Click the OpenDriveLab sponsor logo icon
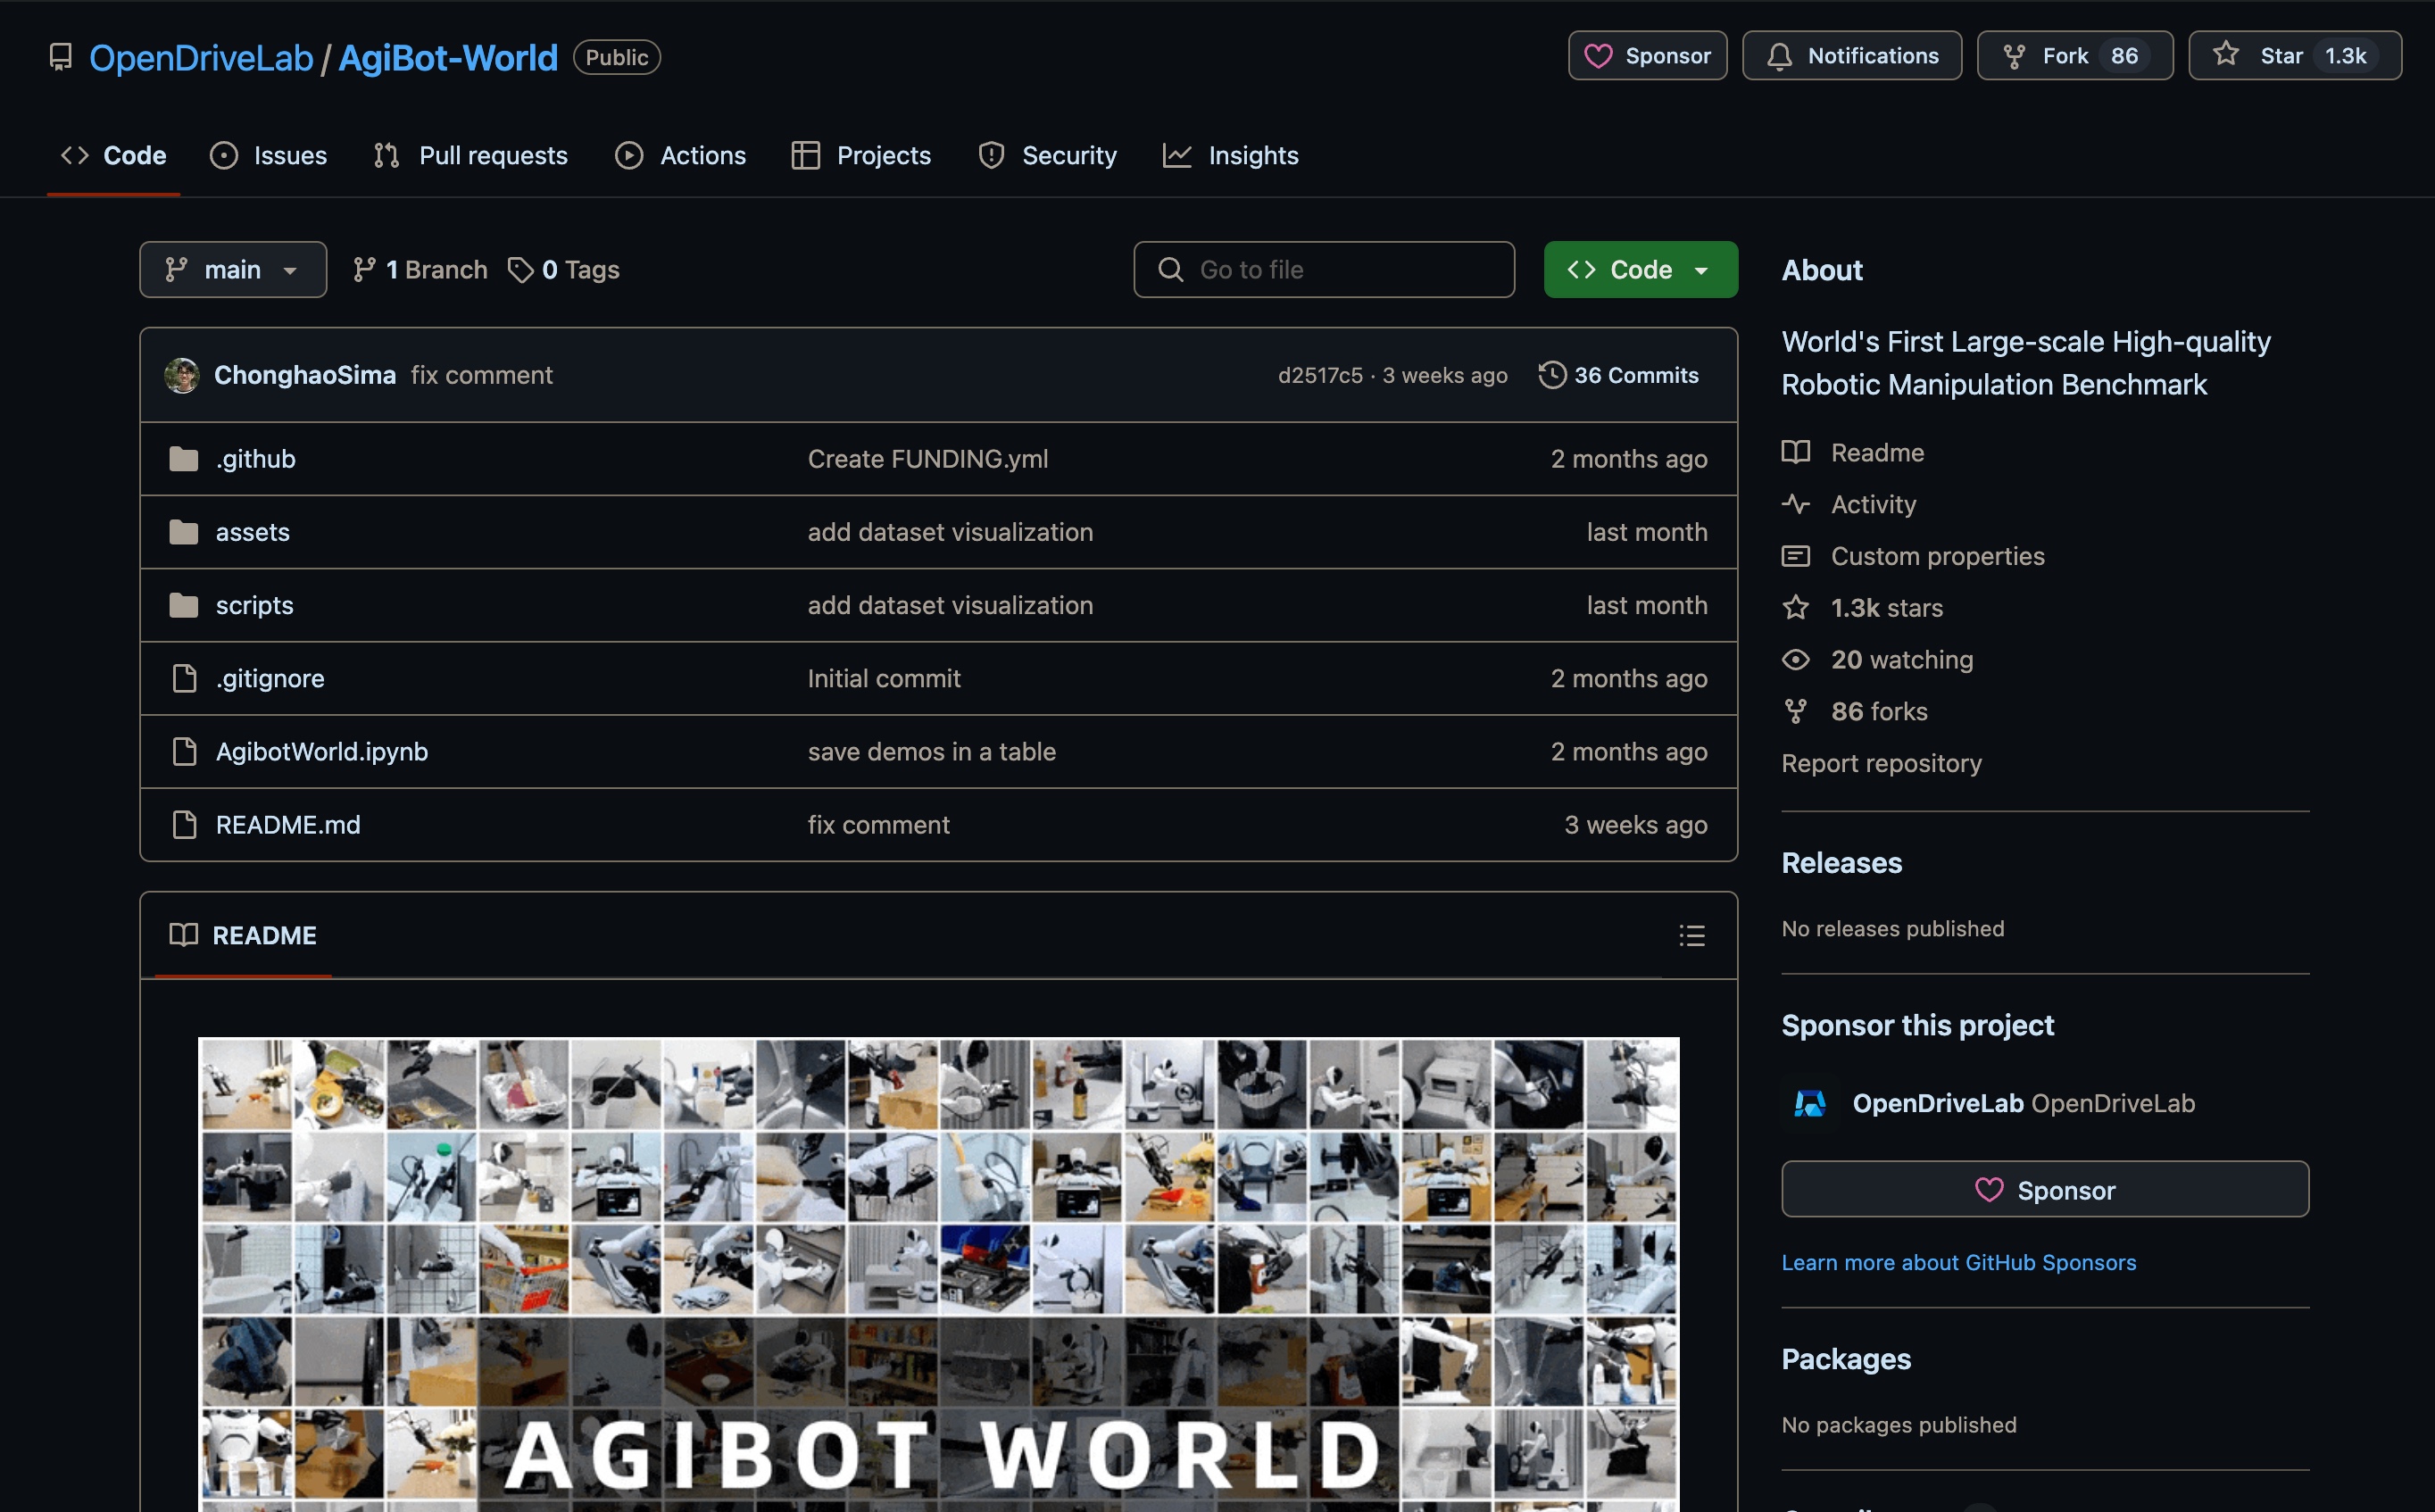Image resolution: width=2435 pixels, height=1512 pixels. [1809, 1103]
